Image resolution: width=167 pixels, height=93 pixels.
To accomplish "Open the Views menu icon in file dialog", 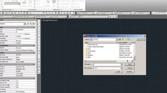I will 129,39.
